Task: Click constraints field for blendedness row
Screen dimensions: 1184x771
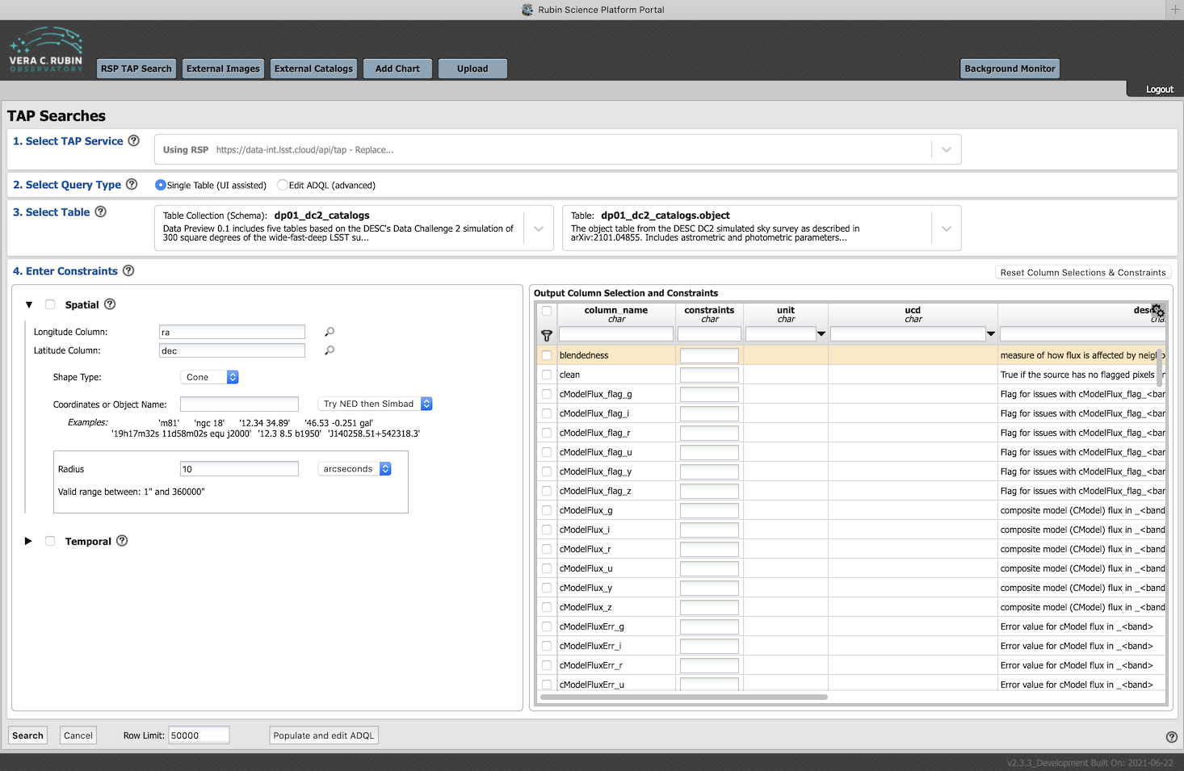Action: (x=709, y=355)
